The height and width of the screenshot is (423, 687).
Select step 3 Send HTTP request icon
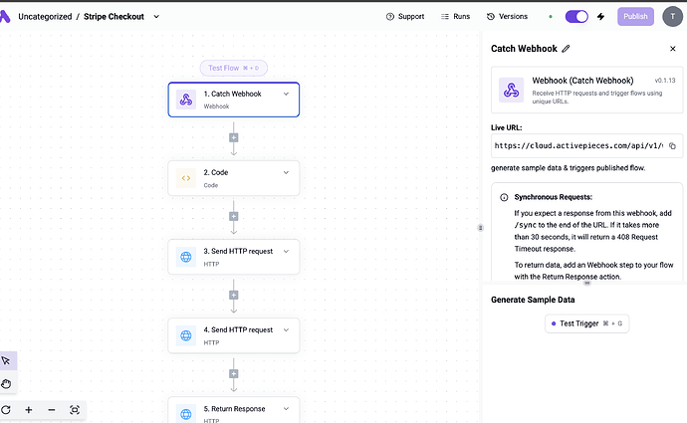(186, 257)
